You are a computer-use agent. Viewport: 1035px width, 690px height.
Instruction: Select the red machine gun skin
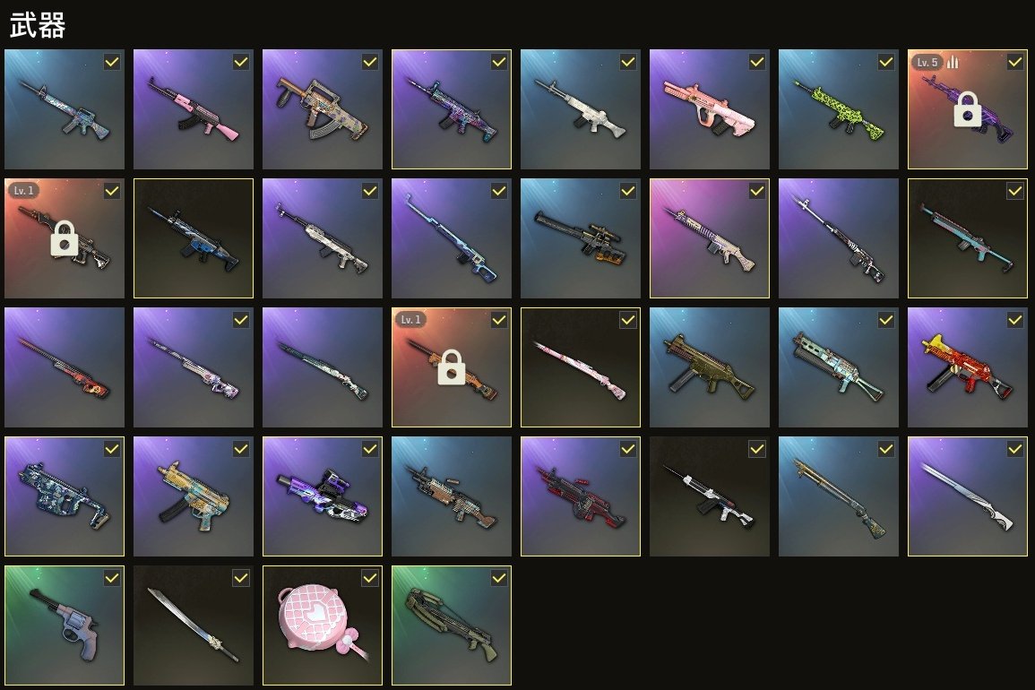(580, 496)
